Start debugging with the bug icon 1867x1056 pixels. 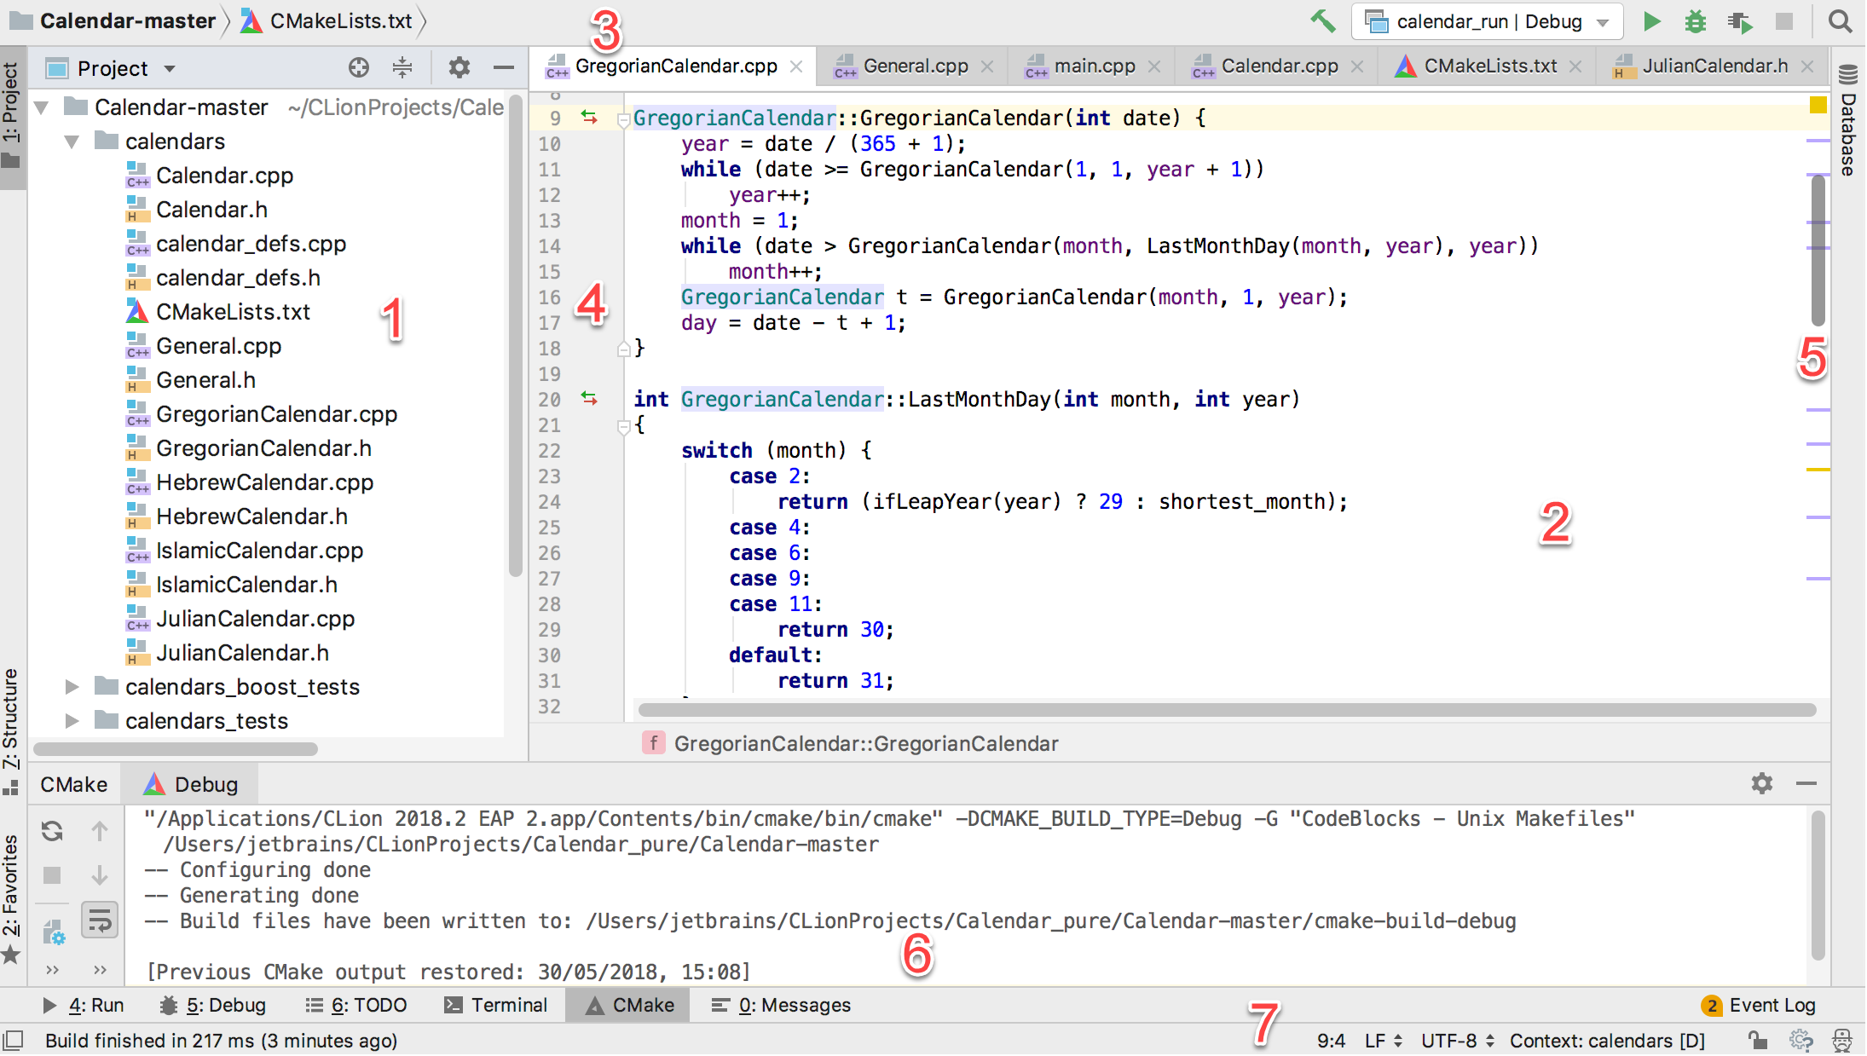(x=1695, y=21)
